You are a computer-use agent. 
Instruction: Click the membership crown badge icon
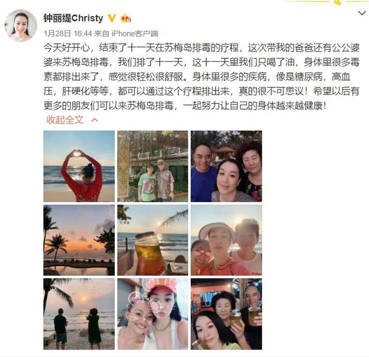tap(126, 18)
